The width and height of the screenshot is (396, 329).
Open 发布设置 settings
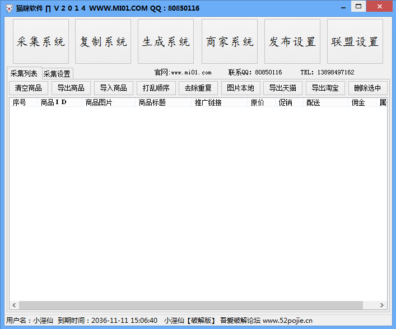tap(292, 42)
